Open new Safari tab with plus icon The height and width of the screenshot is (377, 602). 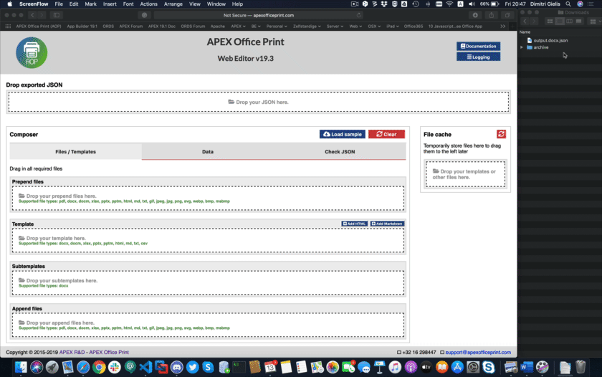pos(512,26)
